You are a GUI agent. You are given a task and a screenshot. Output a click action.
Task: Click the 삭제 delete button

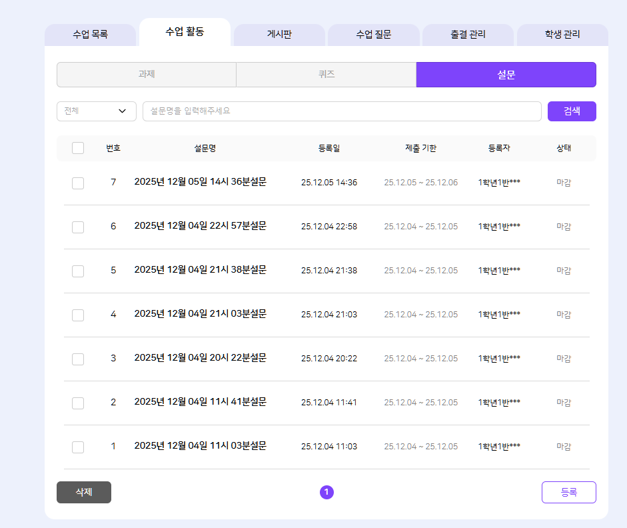point(84,492)
